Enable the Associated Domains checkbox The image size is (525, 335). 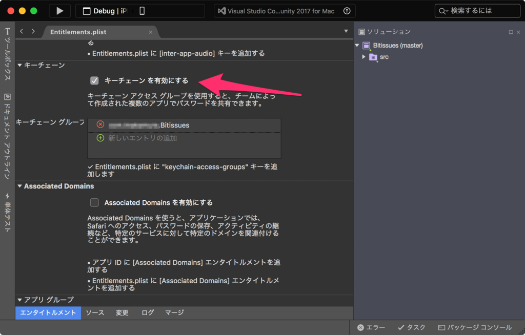[94, 202]
